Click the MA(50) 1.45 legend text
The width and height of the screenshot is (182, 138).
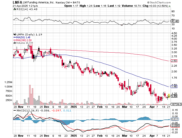23,37
